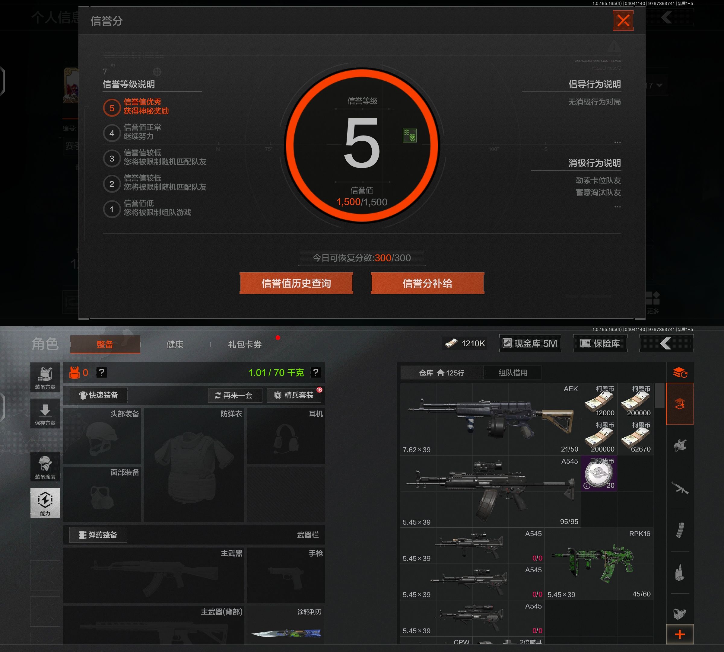
Task: Click the orange plus expand warehouse button
Action: click(680, 634)
